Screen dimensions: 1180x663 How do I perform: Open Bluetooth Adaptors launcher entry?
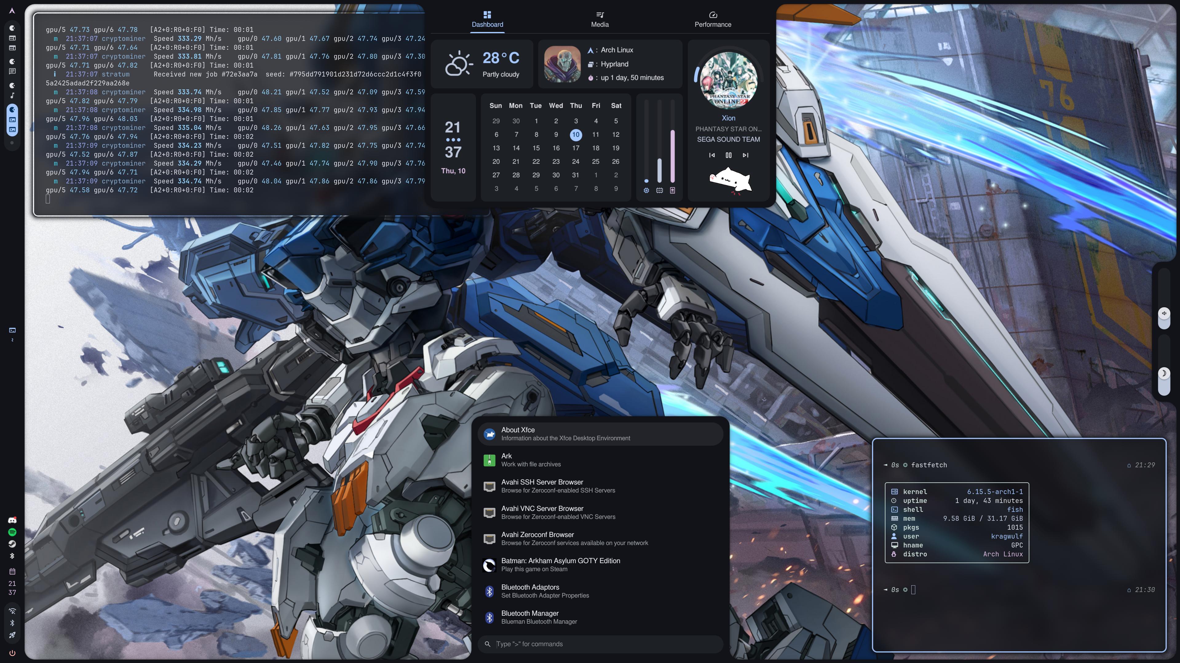(x=600, y=591)
